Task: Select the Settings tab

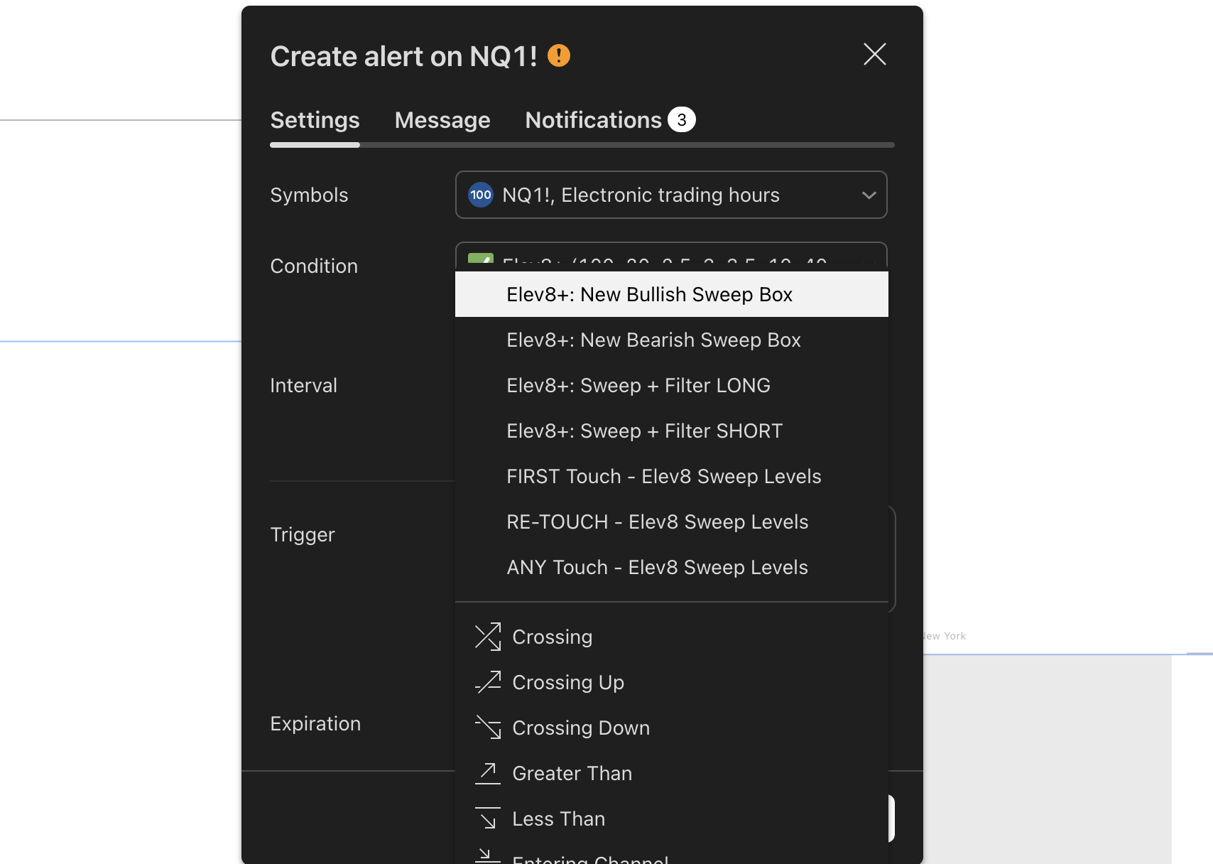Action: click(x=315, y=120)
